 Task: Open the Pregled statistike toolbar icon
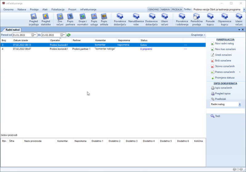click(x=46, y=19)
